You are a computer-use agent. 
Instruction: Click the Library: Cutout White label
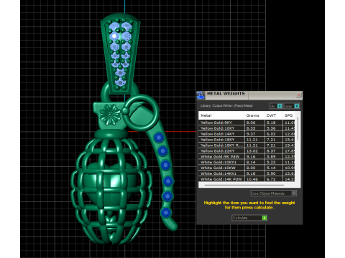[x=226, y=105]
